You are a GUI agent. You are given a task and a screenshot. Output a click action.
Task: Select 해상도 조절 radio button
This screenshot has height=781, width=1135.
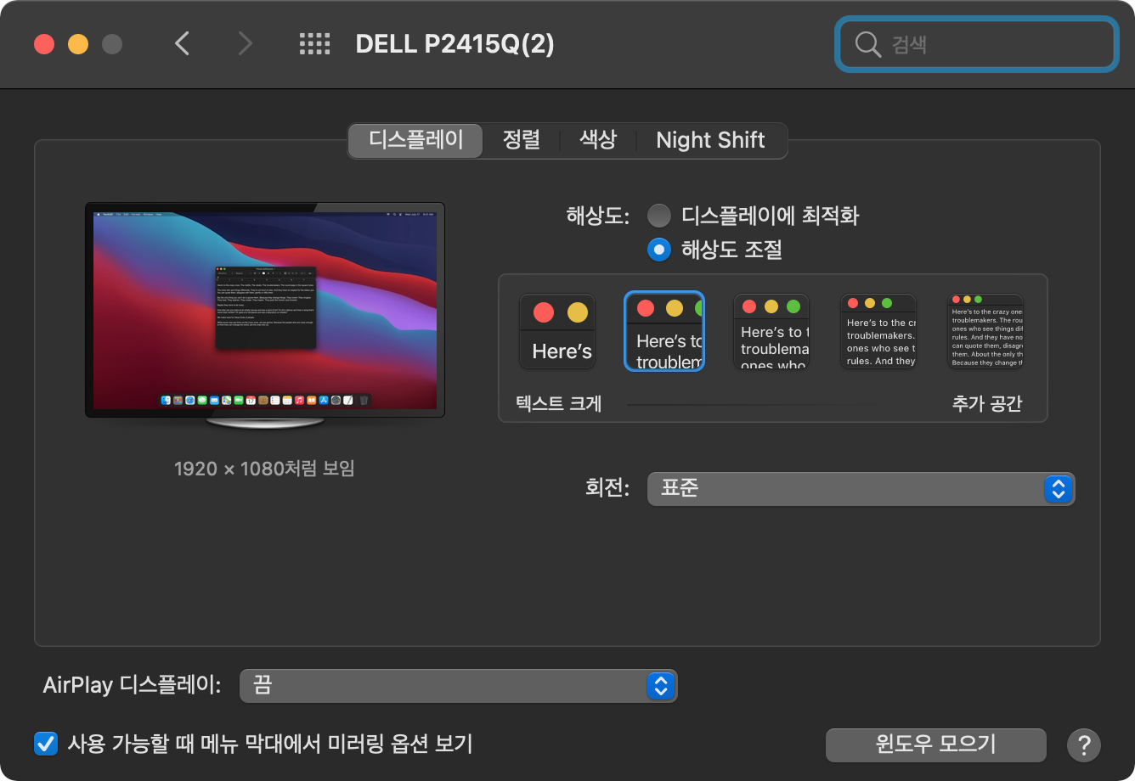click(x=658, y=250)
